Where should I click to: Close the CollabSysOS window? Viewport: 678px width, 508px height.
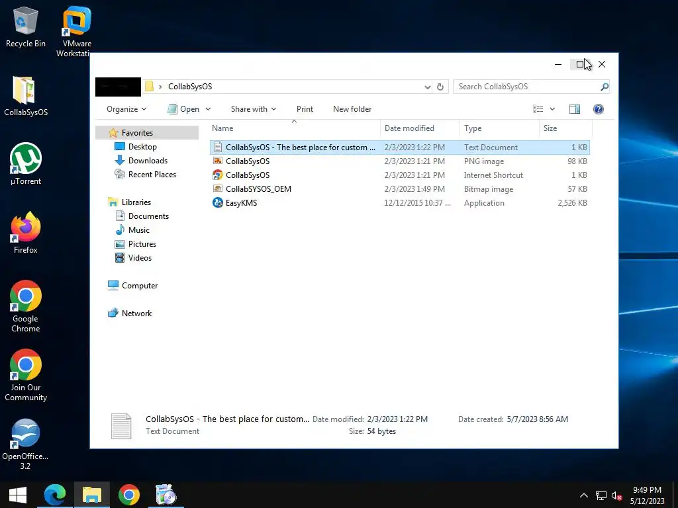(x=602, y=64)
